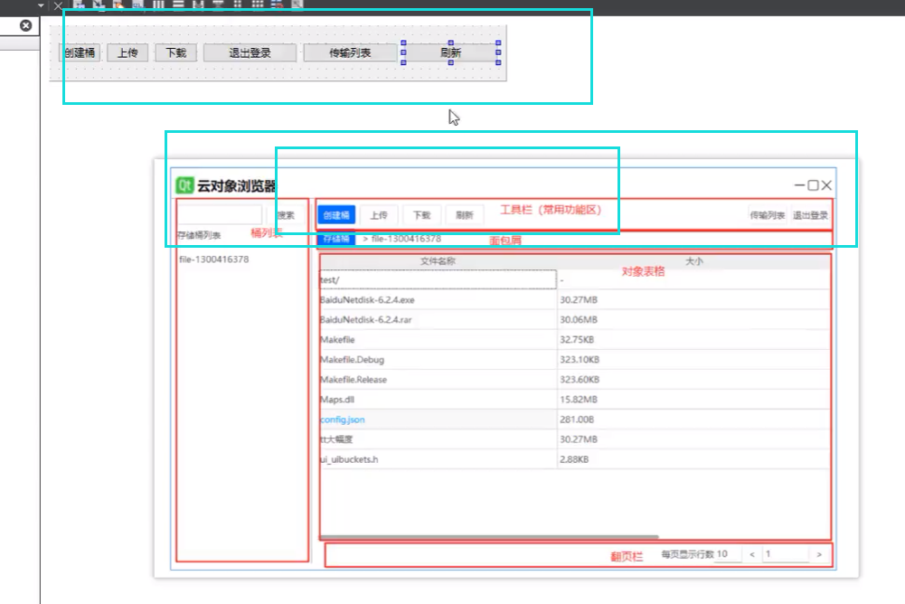Click the 下载 button in the Designer form
Viewport: 905px width, 604px height.
coord(176,52)
